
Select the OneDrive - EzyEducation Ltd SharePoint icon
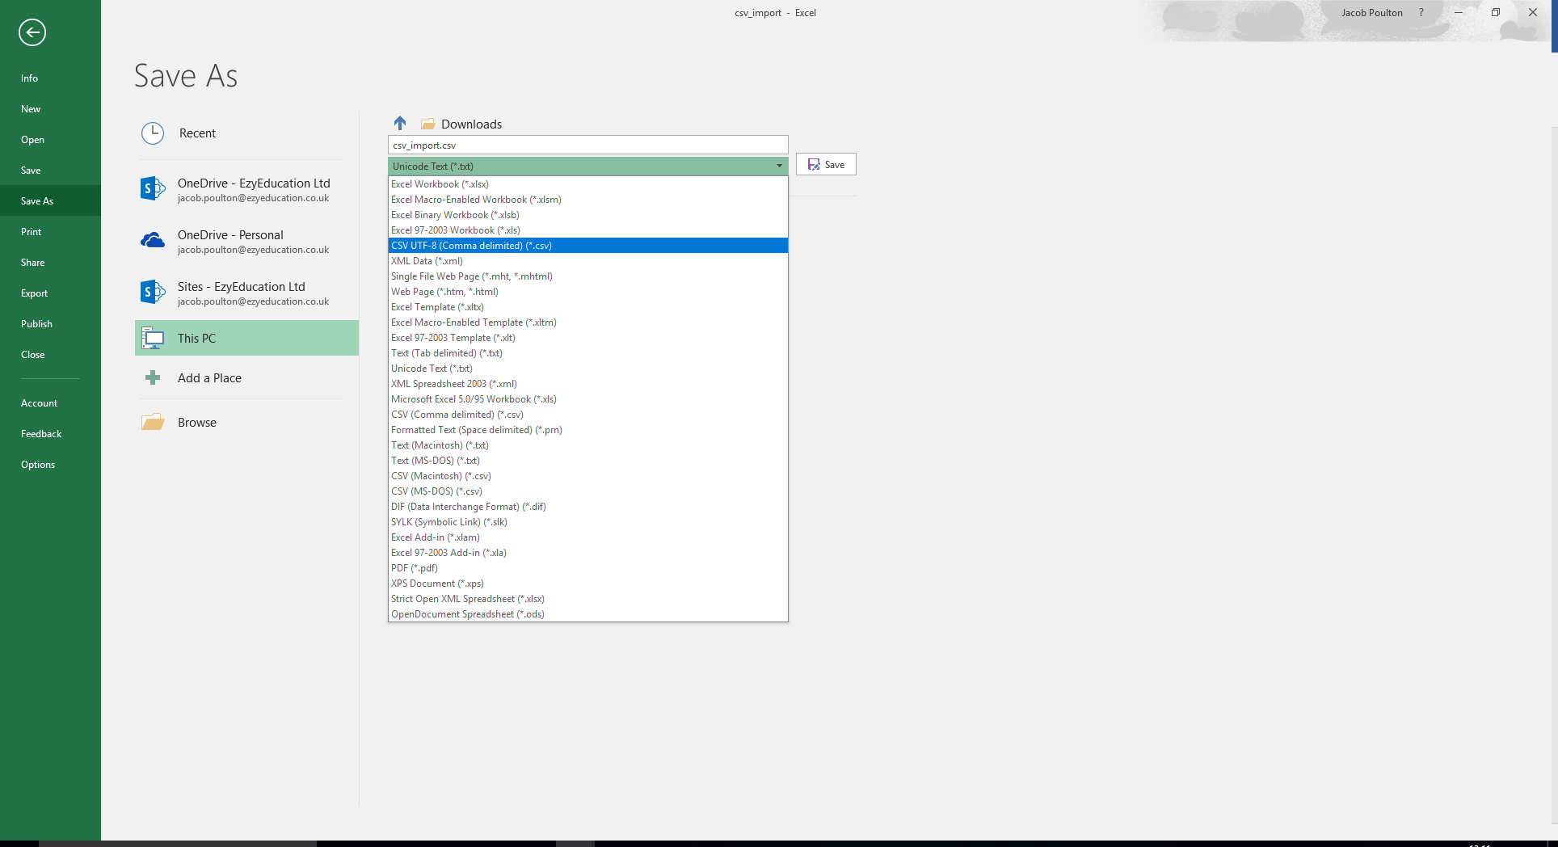(153, 189)
